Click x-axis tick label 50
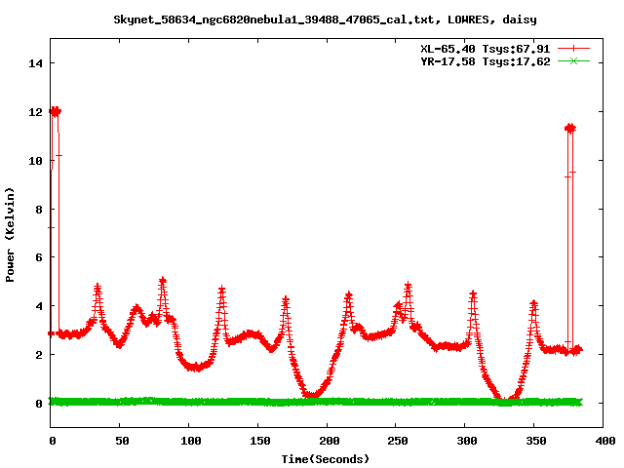The width and height of the screenshot is (624, 468). tap(122, 441)
